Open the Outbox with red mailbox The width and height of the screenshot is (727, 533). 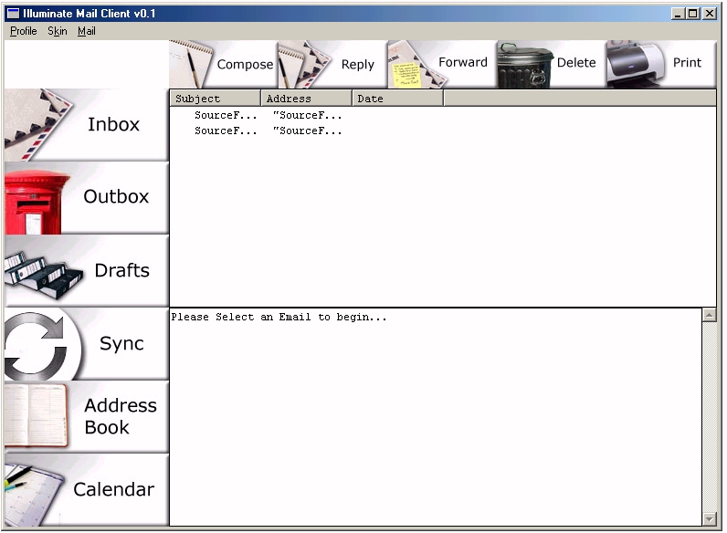click(86, 197)
